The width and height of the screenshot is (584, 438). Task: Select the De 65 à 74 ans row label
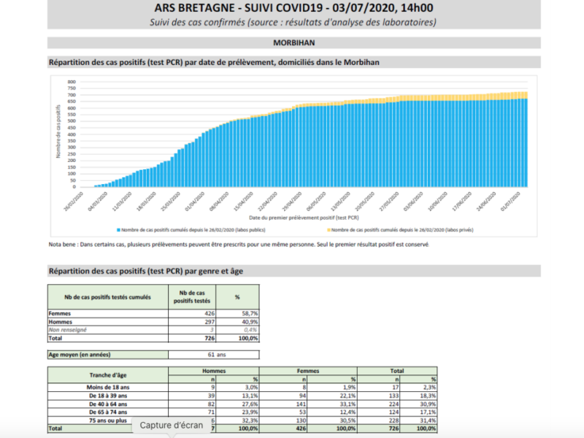pos(108,412)
